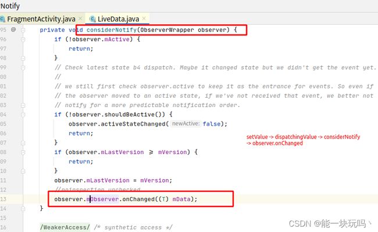The image size is (378, 232).
Task: Click the /WeakerAccess/ folded annotation
Action: (65, 227)
